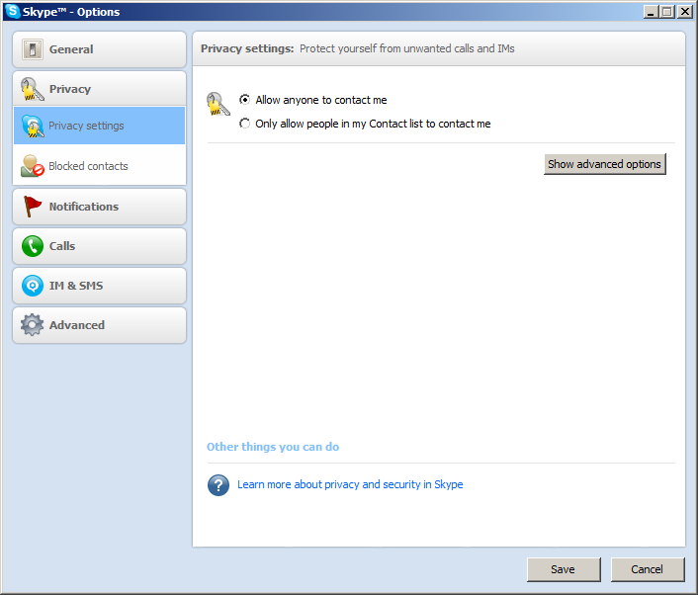Image resolution: width=698 pixels, height=595 pixels.
Task: Open Learn more about privacy and security link
Action: (350, 484)
